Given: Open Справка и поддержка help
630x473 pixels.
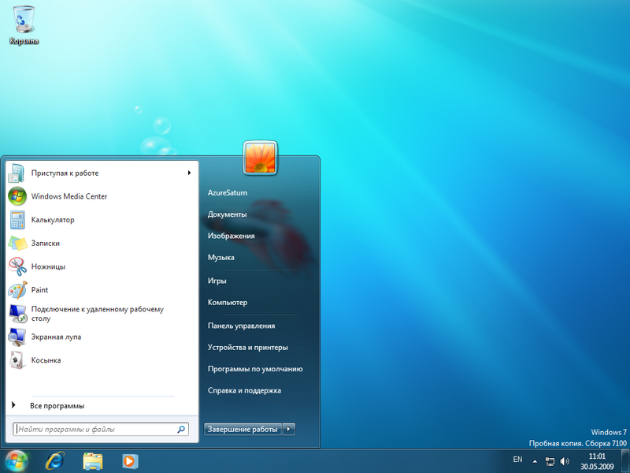Looking at the screenshot, I should pyautogui.click(x=244, y=390).
